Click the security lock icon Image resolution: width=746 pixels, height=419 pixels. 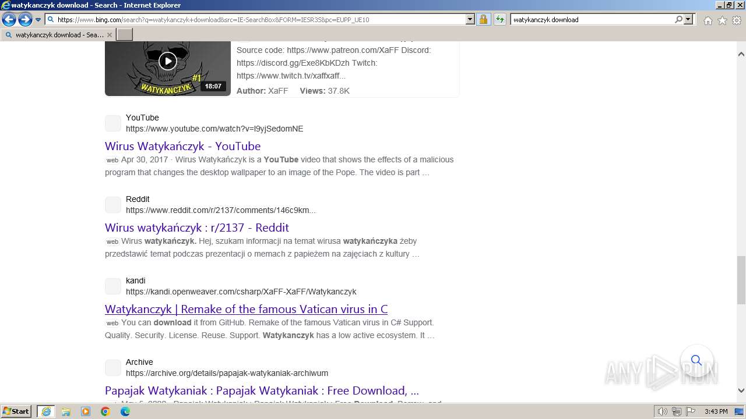[483, 19]
